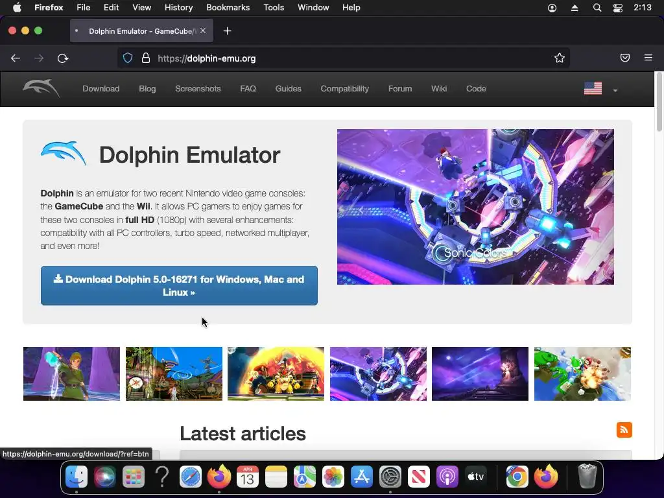Open the tracking protection shield icon
664x498 pixels.
(x=128, y=58)
